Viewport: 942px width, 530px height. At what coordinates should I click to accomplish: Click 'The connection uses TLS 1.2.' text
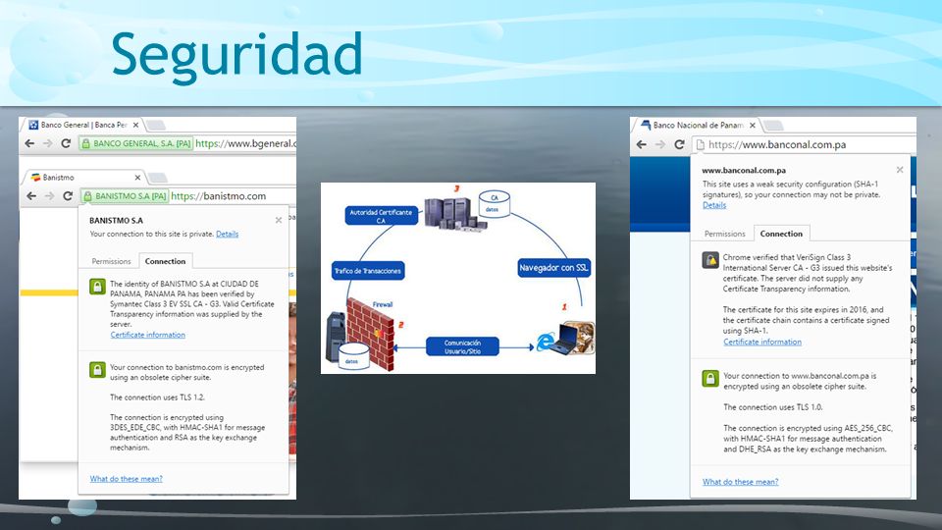(157, 397)
